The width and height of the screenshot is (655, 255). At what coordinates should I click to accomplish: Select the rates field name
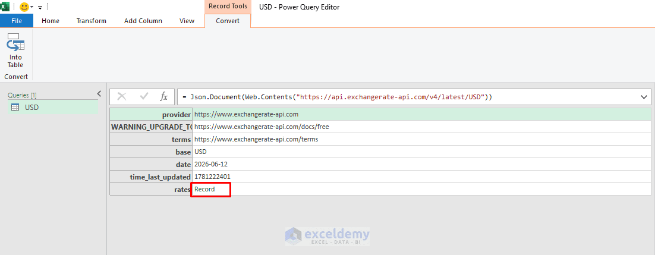151,190
